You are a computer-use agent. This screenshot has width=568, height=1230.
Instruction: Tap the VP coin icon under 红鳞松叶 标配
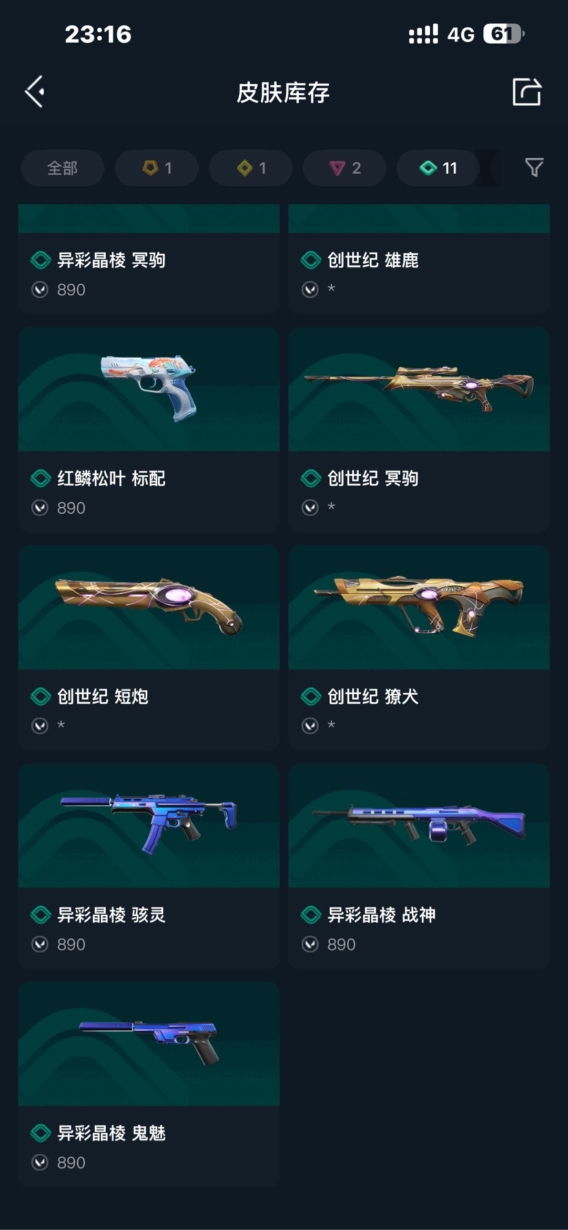coord(40,508)
